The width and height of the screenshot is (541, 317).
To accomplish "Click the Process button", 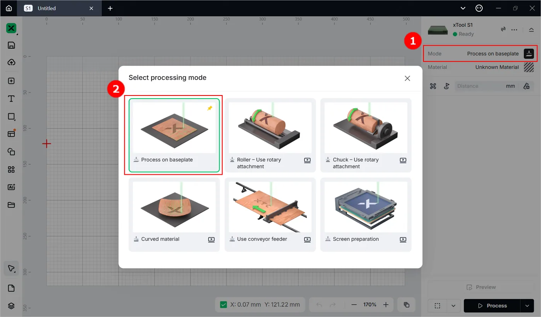I will tap(492, 306).
